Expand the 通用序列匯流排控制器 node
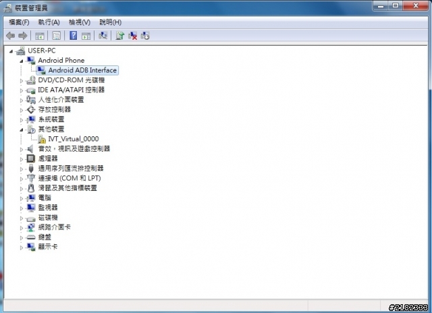 [22, 169]
